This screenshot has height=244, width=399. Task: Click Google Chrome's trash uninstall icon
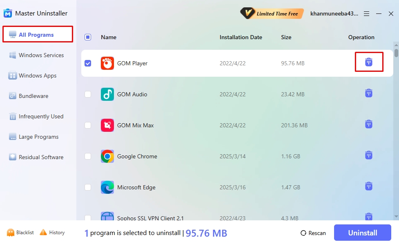(369, 155)
